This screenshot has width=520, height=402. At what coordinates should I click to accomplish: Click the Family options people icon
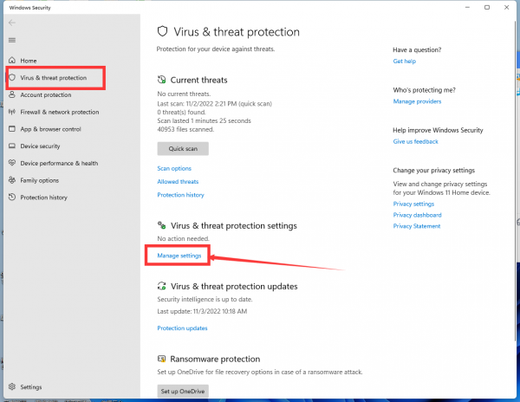point(12,180)
